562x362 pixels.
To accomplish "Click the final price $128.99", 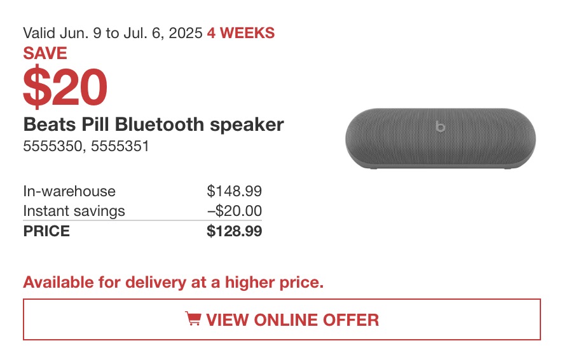I will (235, 231).
